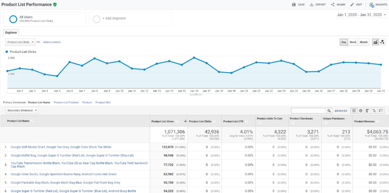Set graph interval to Day

344,42
